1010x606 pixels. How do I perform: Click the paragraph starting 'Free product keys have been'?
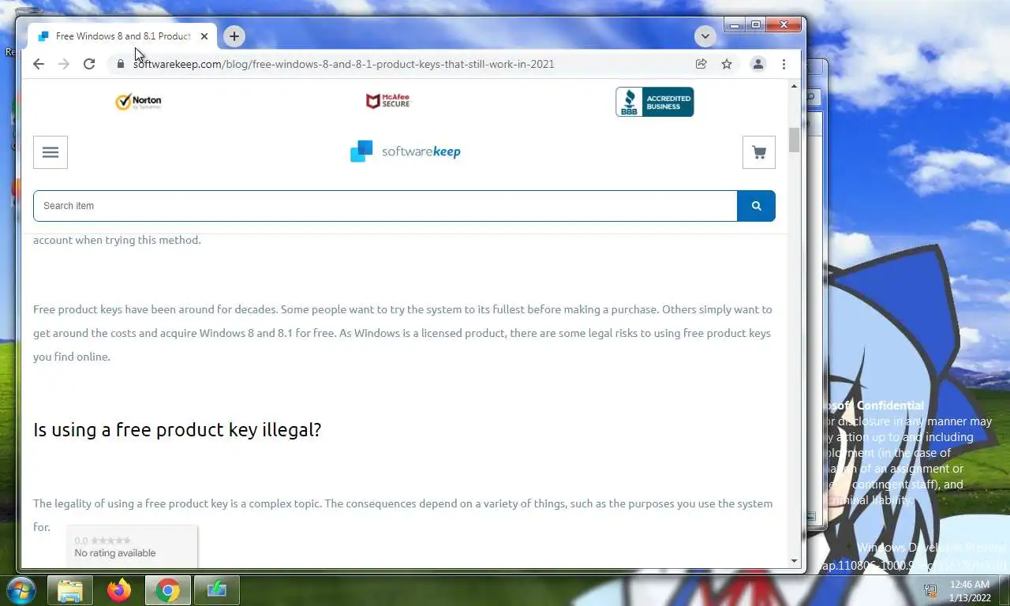[402, 333]
